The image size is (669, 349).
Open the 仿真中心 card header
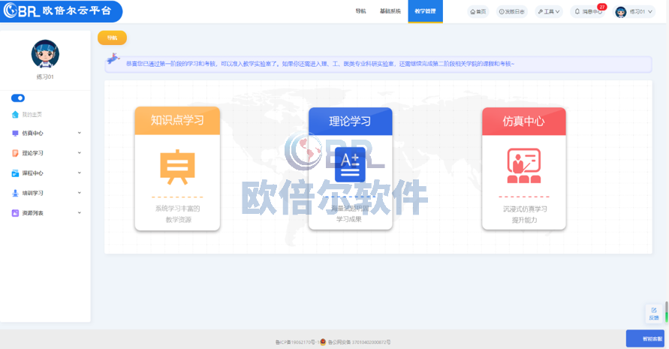[524, 122]
